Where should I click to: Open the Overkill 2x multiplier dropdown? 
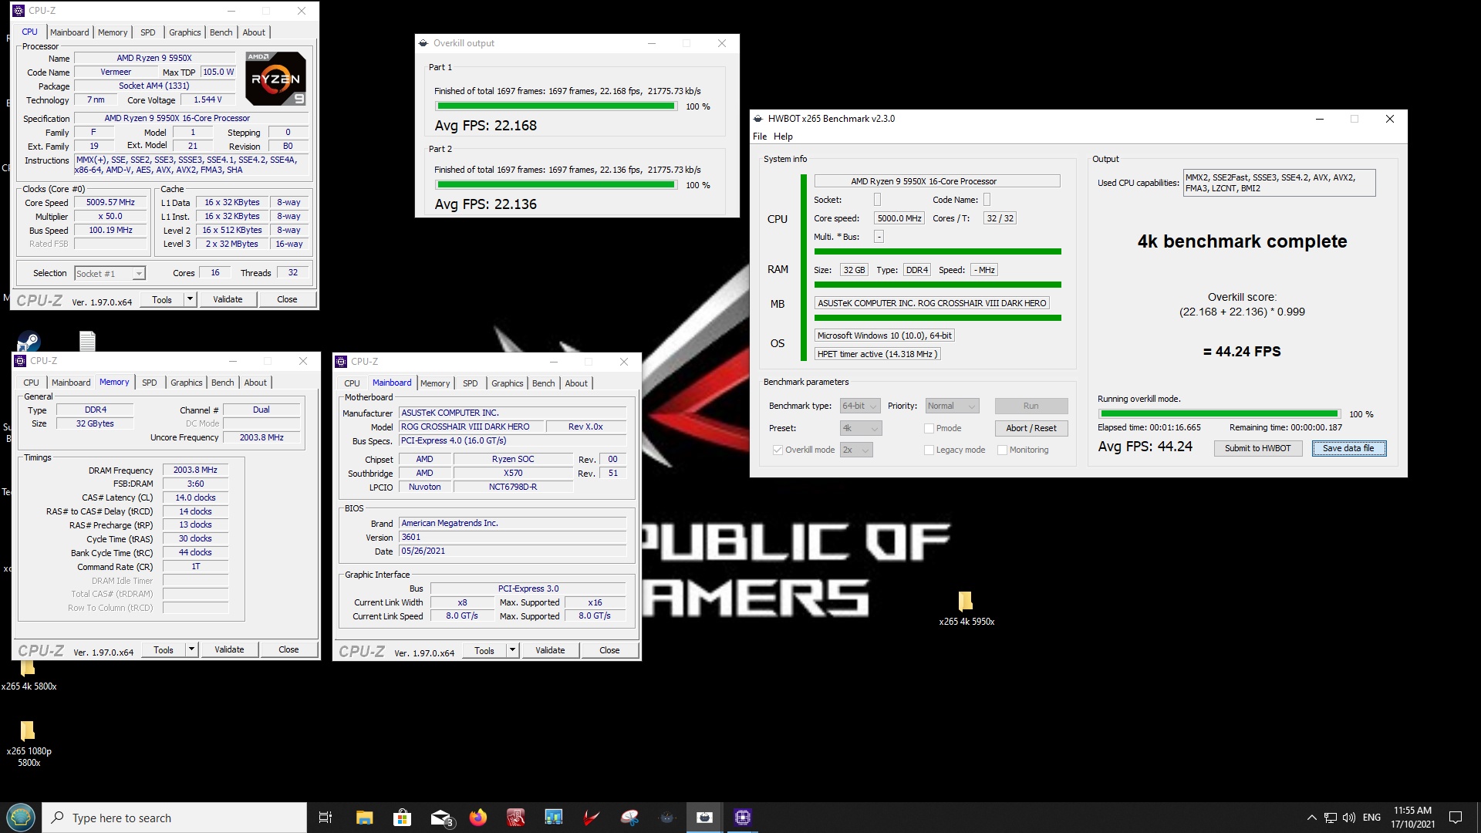[x=856, y=450]
